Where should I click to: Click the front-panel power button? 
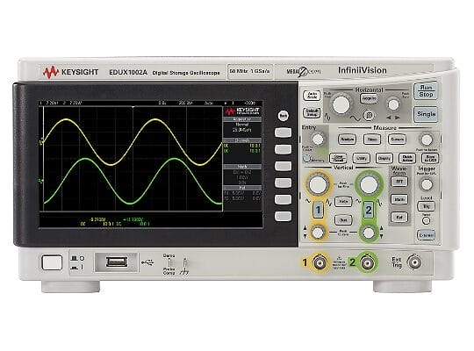pos(52,262)
